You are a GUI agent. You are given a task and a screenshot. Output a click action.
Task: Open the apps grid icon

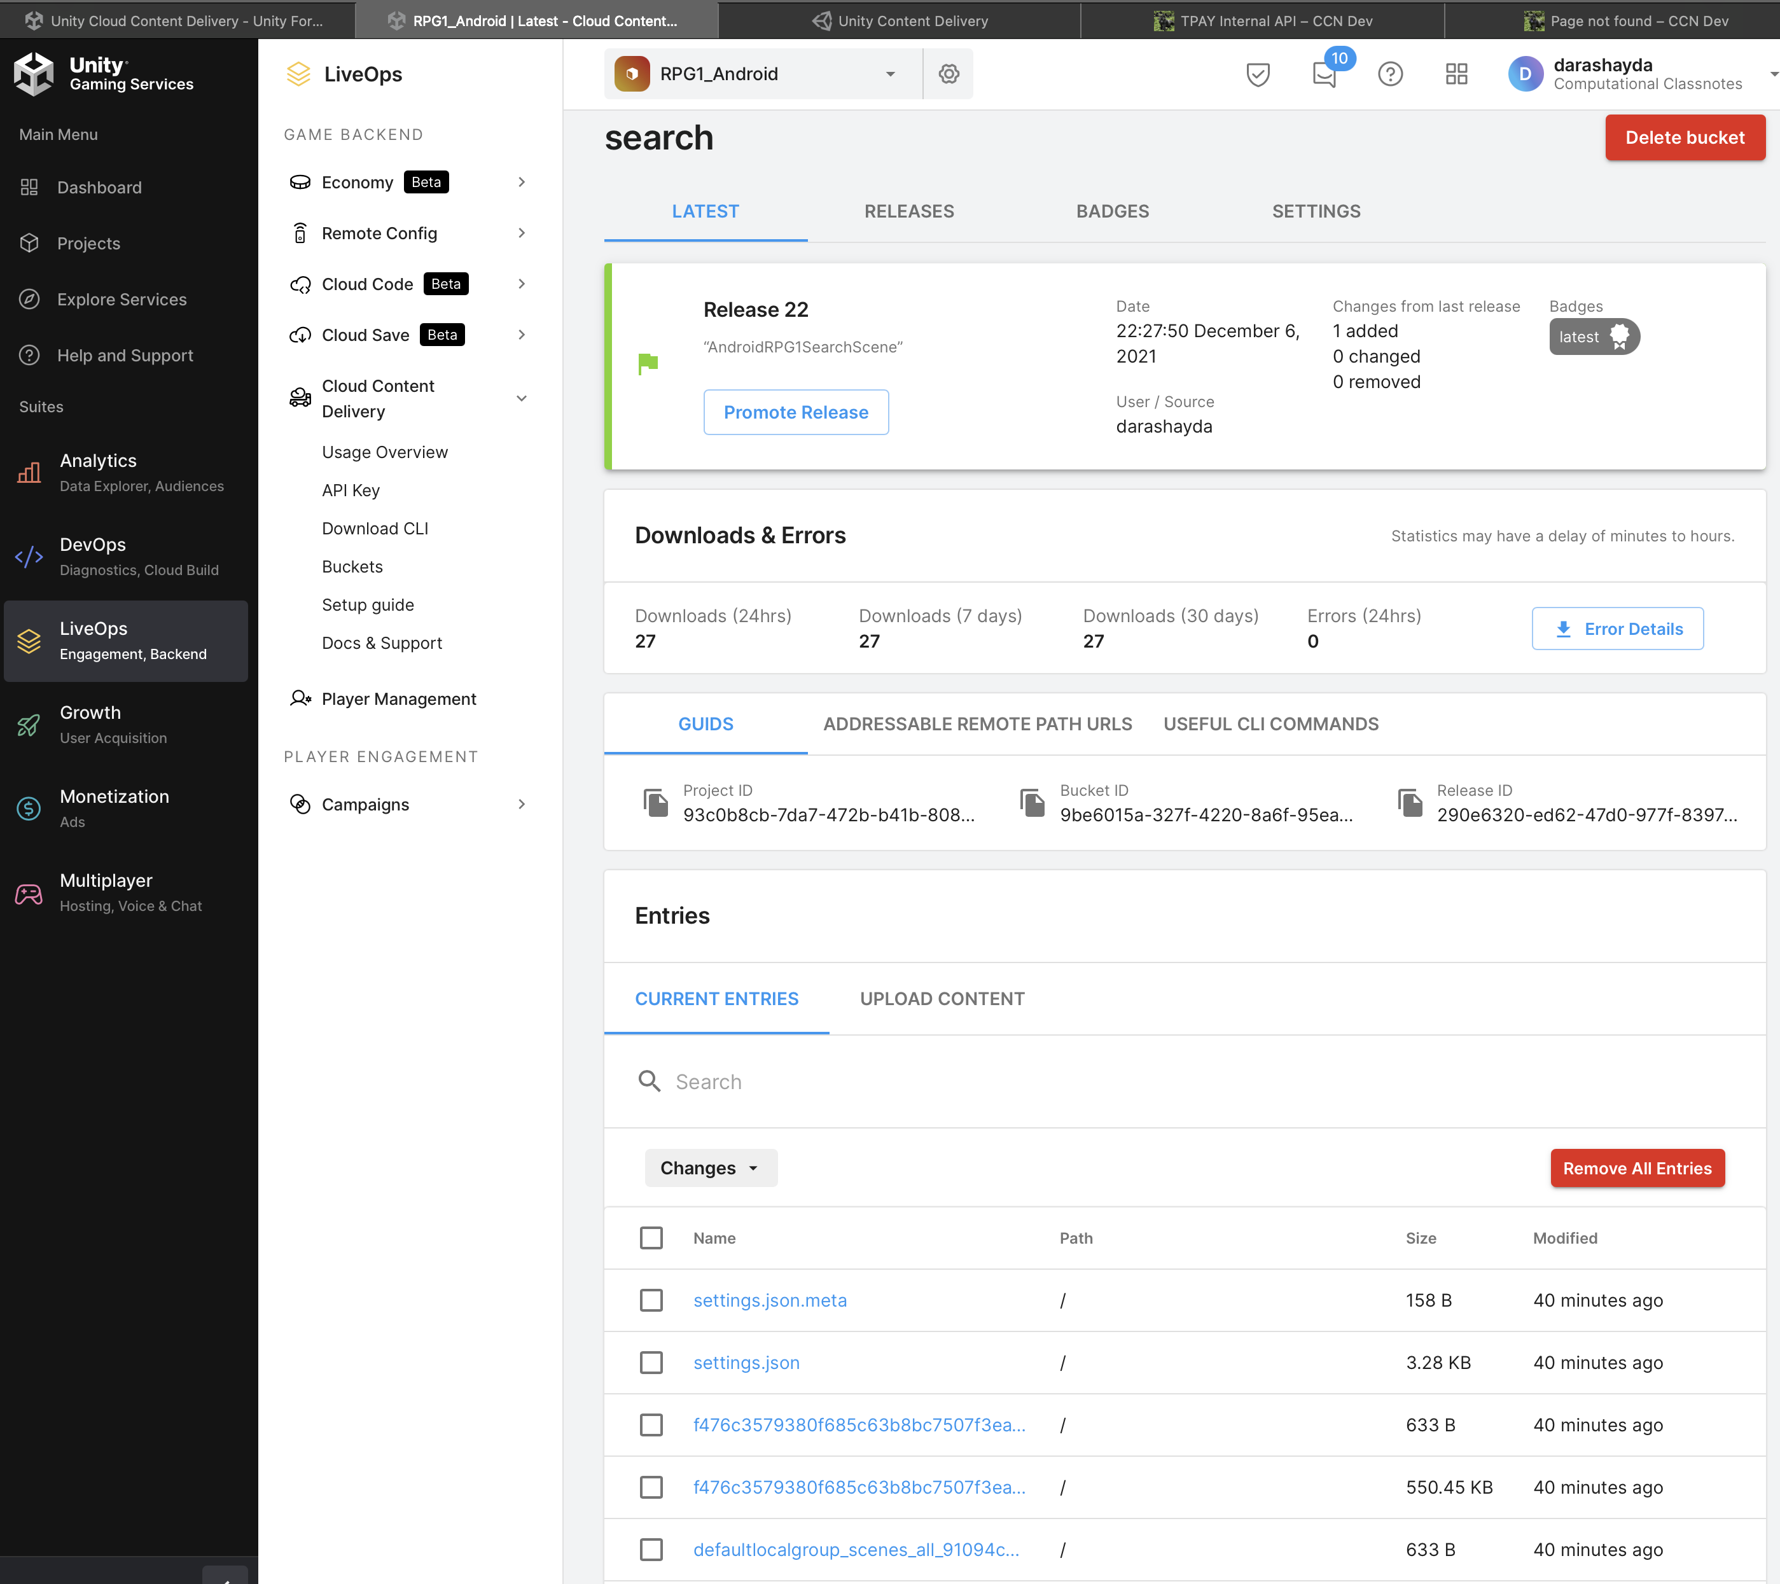(x=1456, y=74)
